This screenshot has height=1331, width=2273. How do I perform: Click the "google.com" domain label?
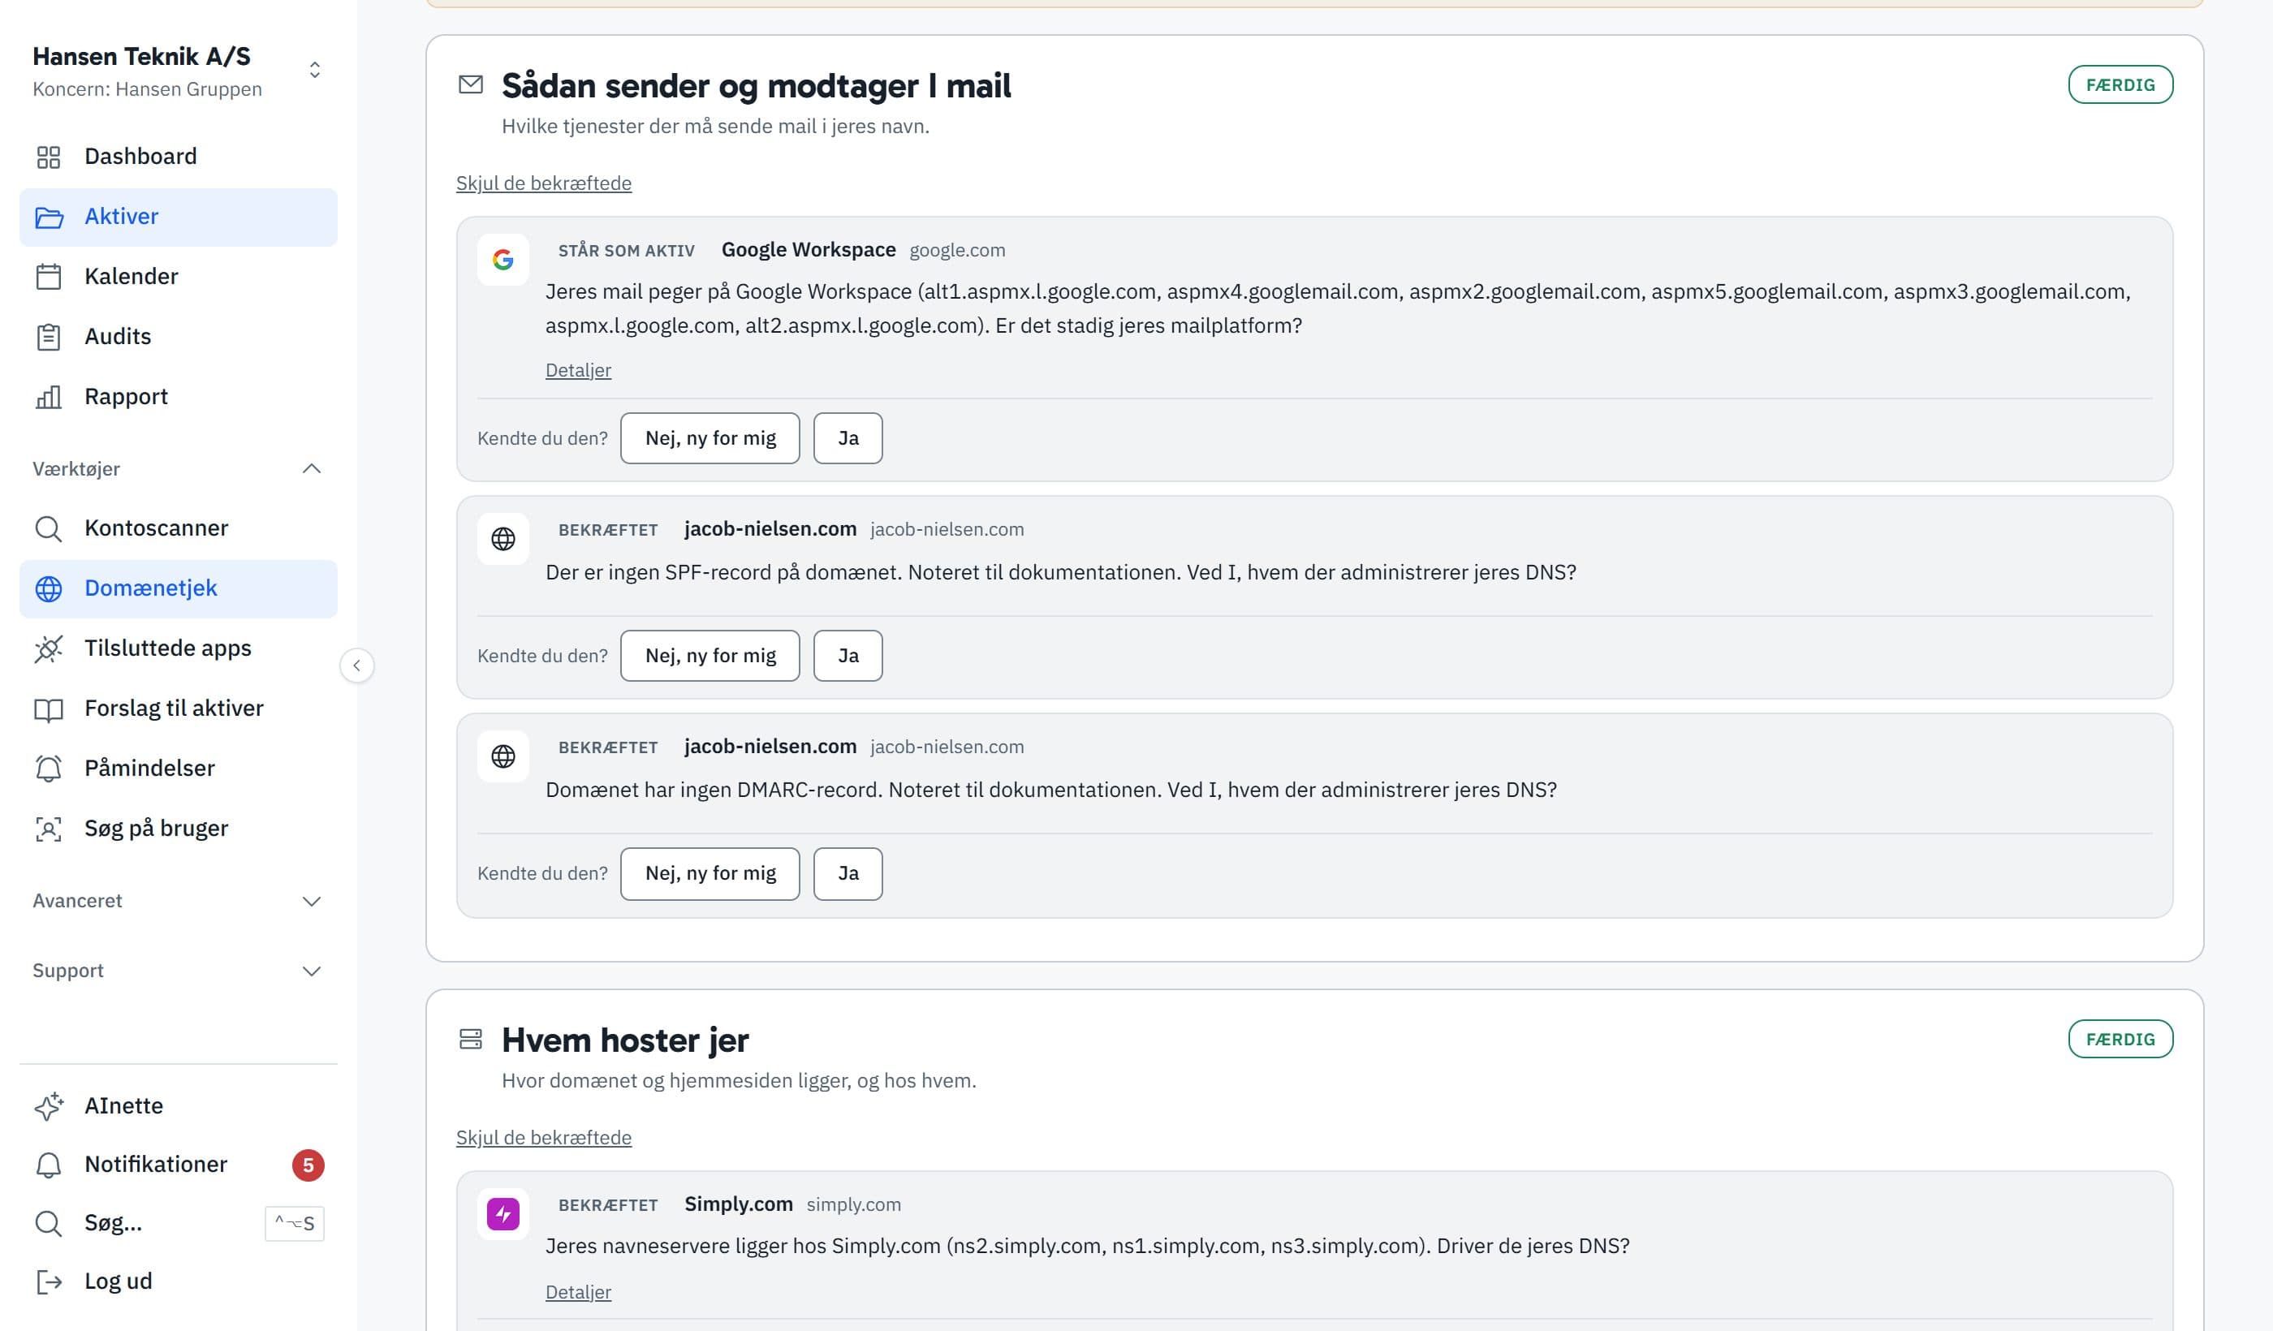(x=957, y=251)
